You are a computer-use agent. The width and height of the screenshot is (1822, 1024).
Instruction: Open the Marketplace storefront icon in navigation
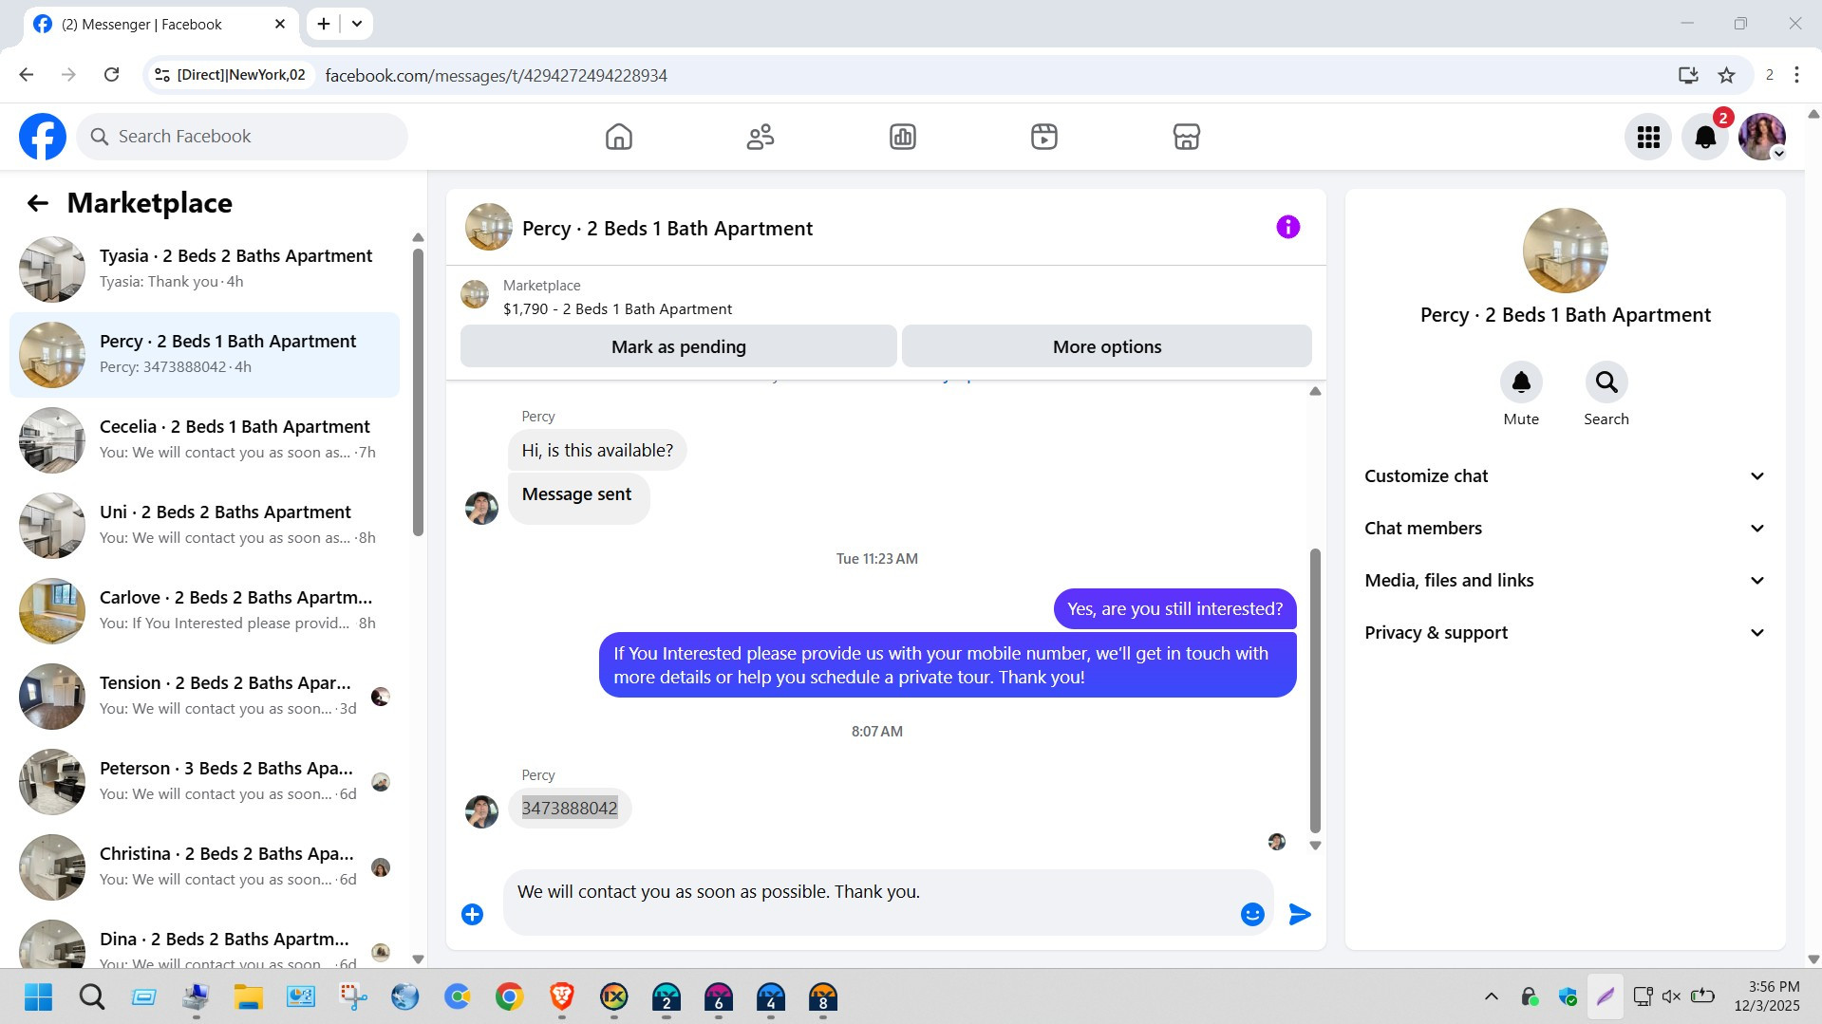[x=1186, y=137]
